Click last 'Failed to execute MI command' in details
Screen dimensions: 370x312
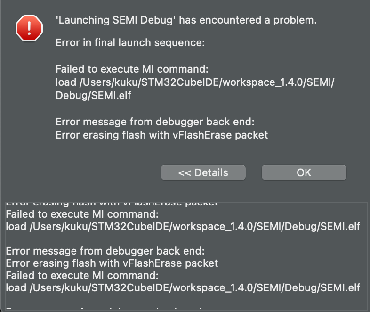[82, 275]
